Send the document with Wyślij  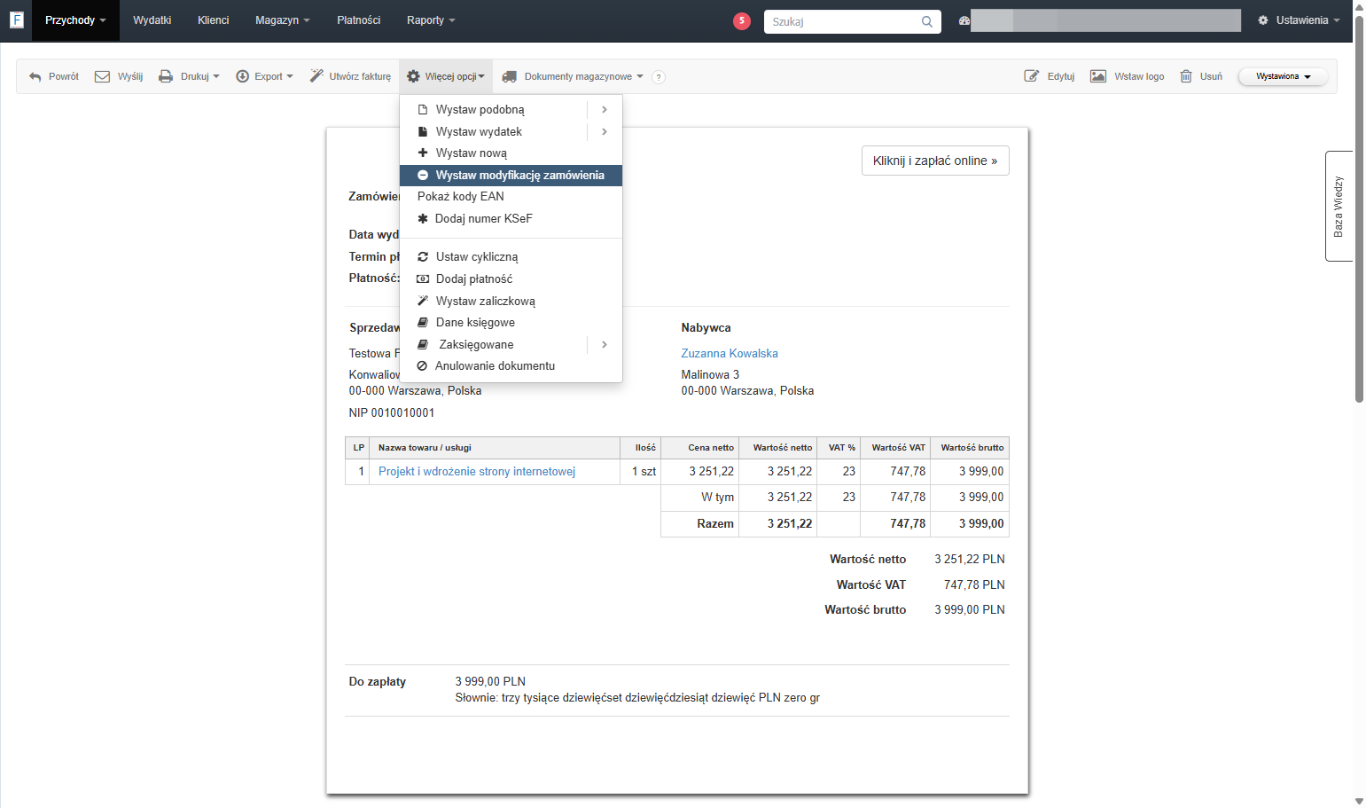point(119,76)
